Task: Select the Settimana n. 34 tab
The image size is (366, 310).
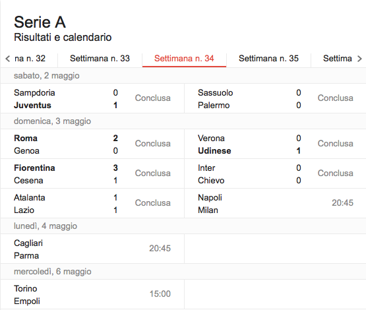Action: [x=184, y=59]
